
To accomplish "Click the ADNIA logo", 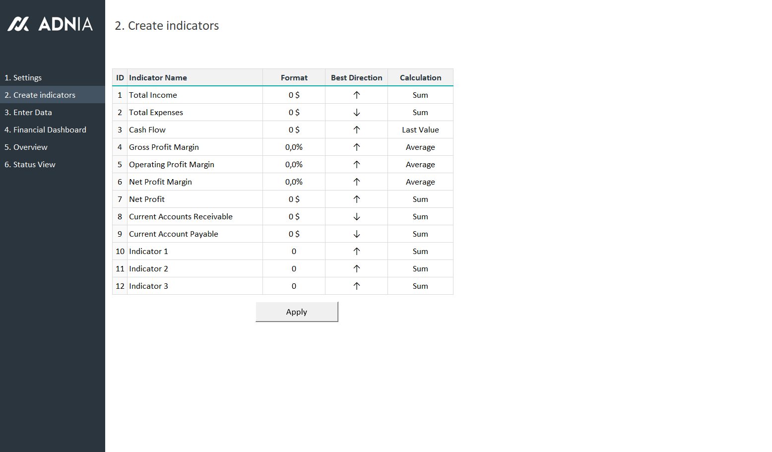I will coord(50,24).
